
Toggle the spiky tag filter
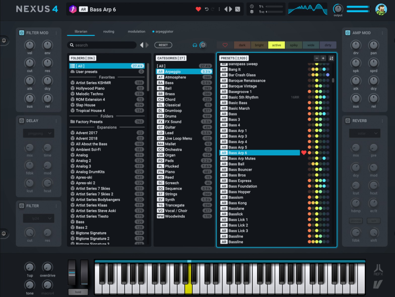293,45
